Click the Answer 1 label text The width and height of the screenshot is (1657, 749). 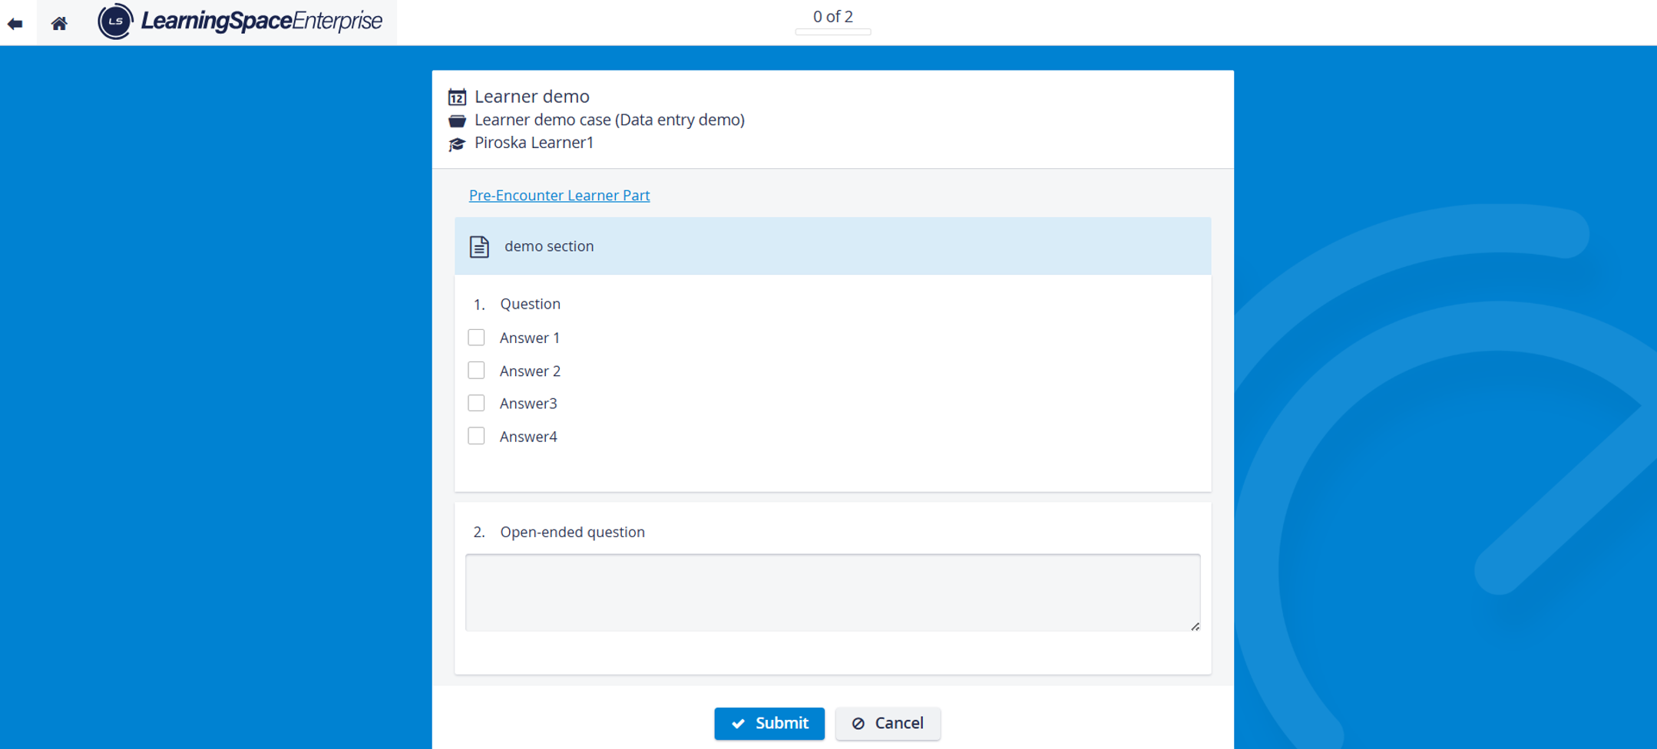pos(530,338)
